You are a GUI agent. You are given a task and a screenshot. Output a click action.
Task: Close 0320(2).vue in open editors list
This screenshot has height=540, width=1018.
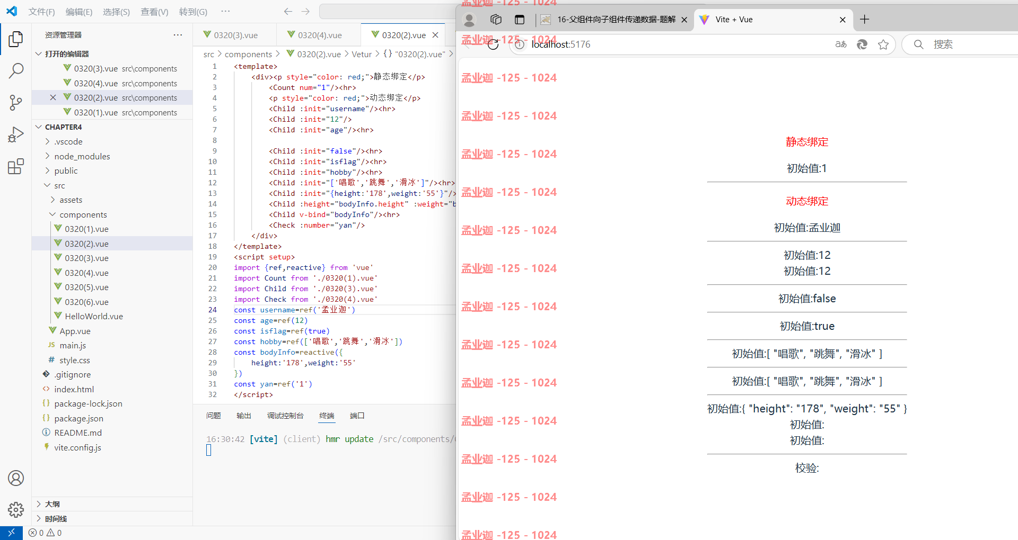tap(53, 97)
